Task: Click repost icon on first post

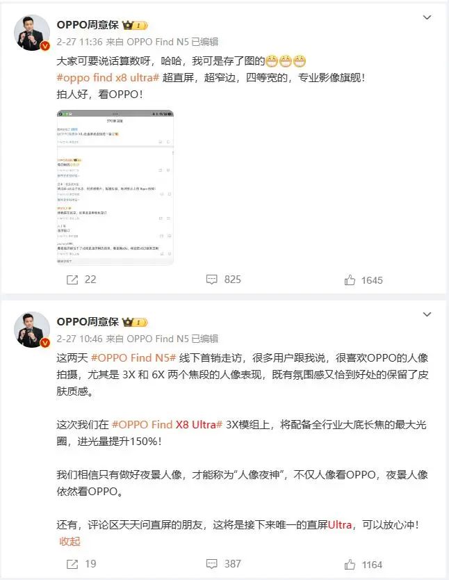Action: [72, 280]
